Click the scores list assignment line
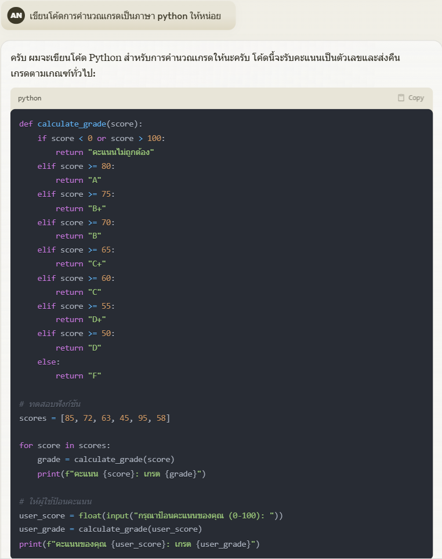Image resolution: width=442 pixels, height=559 pixels. pyautogui.click(x=95, y=418)
